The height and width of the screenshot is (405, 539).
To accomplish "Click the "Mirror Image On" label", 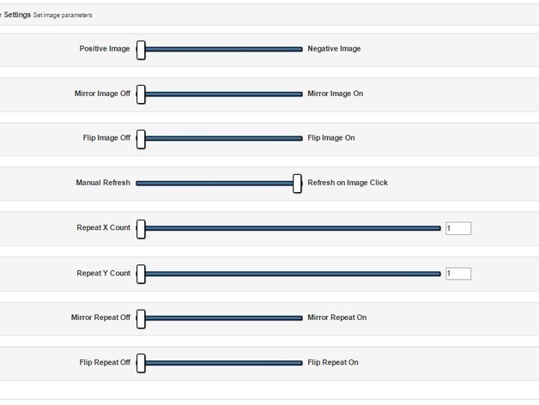I will (335, 94).
